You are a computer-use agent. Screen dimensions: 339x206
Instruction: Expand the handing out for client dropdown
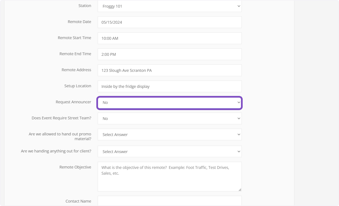pos(169,152)
